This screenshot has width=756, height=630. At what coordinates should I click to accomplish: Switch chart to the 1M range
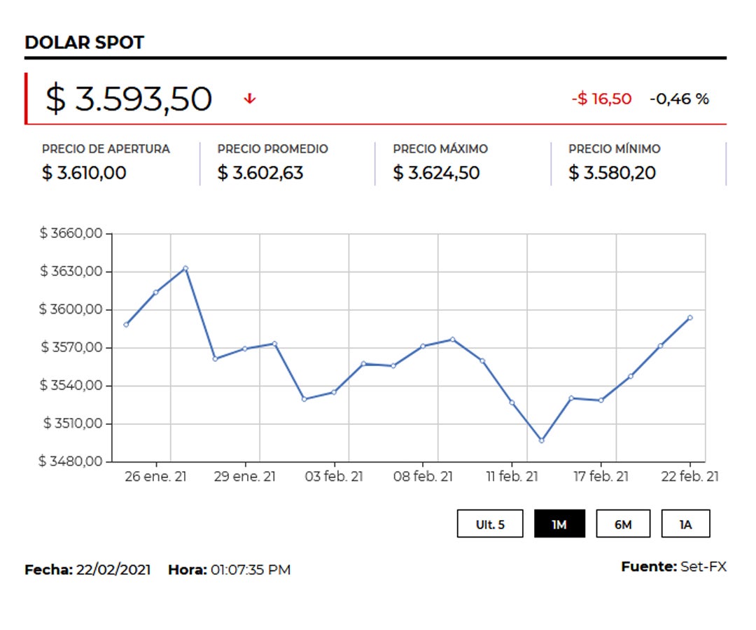click(x=559, y=524)
